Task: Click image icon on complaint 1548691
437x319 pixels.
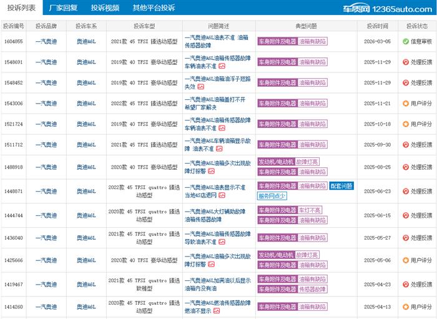Action: (222, 66)
